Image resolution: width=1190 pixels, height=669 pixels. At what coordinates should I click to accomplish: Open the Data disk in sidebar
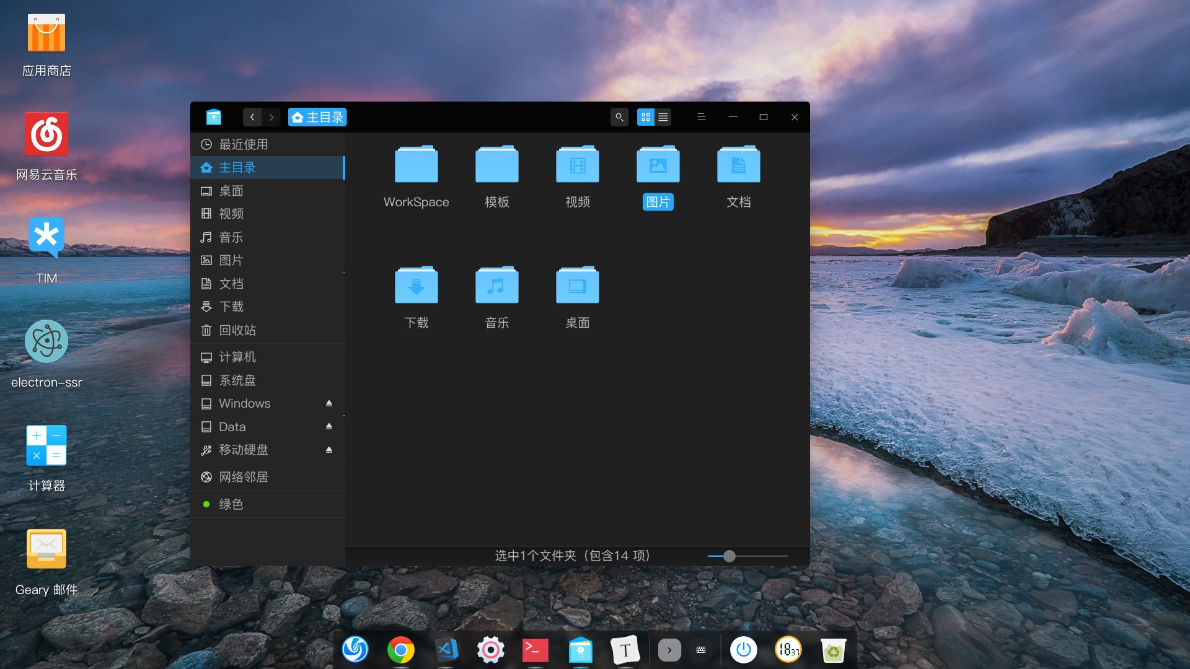[268, 427]
